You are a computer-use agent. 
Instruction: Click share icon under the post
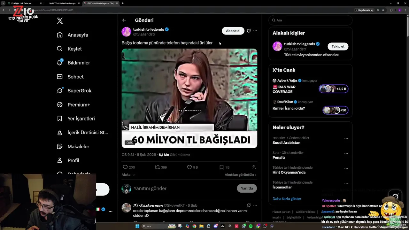254,167
